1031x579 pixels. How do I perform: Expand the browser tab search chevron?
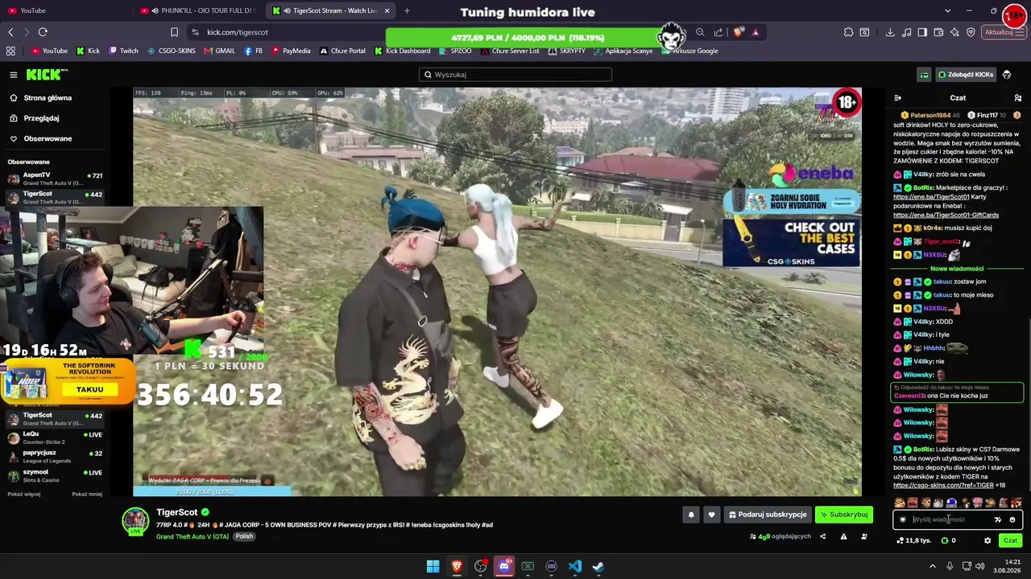click(x=947, y=10)
